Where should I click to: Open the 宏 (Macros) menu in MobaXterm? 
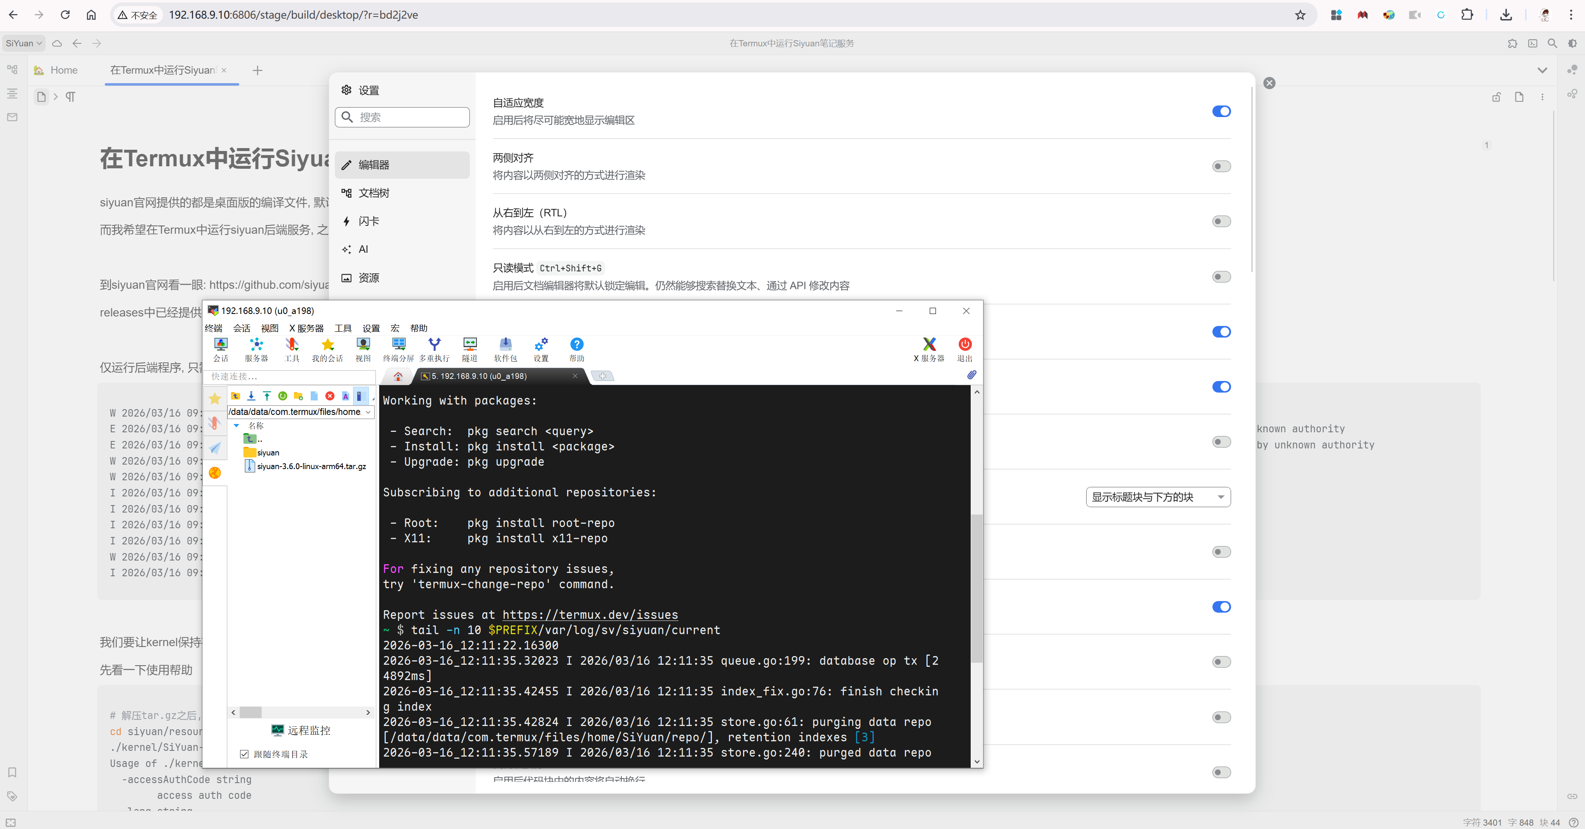(395, 328)
